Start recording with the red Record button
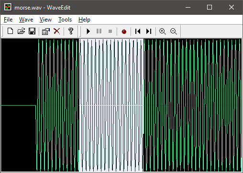The width and height of the screenshot is (243, 173). pyautogui.click(x=124, y=32)
